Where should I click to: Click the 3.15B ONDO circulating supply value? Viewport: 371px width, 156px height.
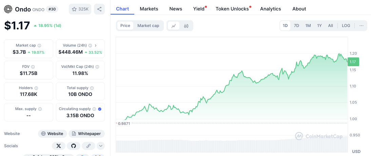pos(80,115)
